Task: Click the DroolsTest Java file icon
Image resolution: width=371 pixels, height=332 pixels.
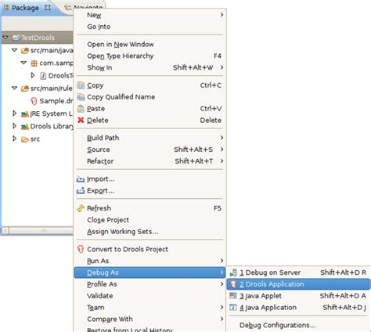Action: (43, 76)
